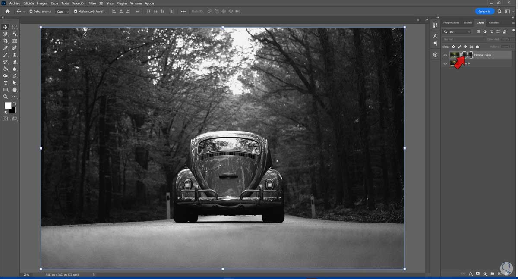This screenshot has height=279, width=518.
Task: Select the Horizontal Type tool
Action: (6, 83)
